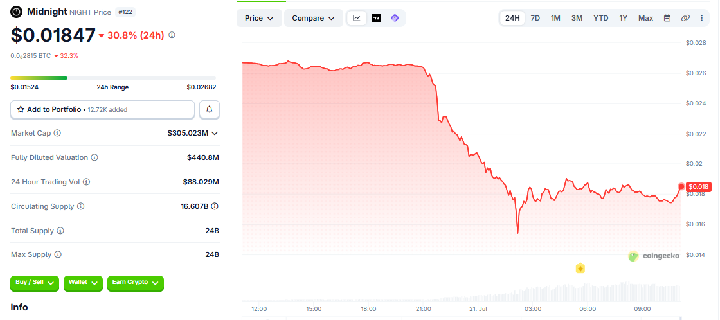720x320 pixels.
Task: Copy the chart link icon
Action: pyautogui.click(x=685, y=18)
